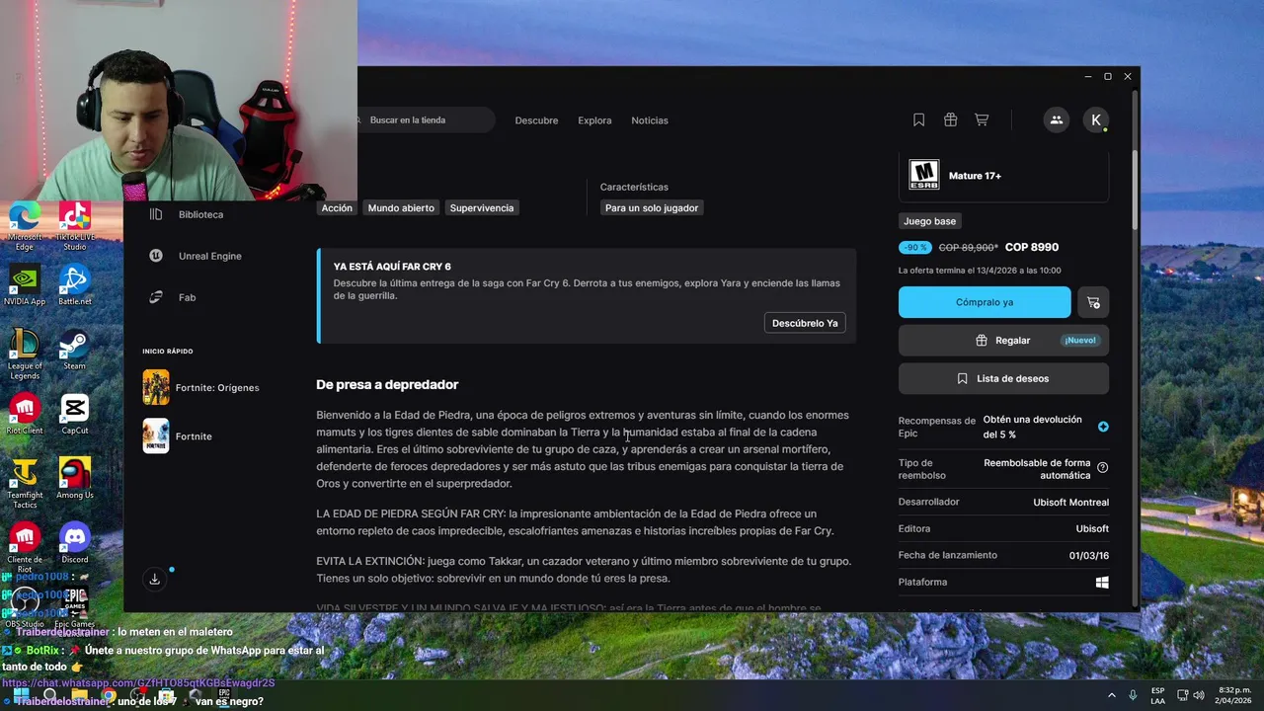This screenshot has height=711, width=1264.
Task: Open refund type help question icon
Action: 1103,468
